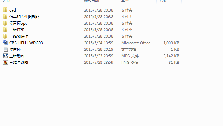The height and width of the screenshot is (126, 223).
Task: Select the 三维渲染图 file name
Action: click(19, 63)
